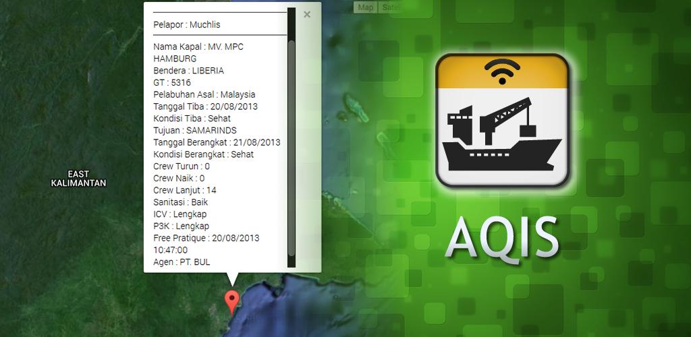Click the 'ICV : Lengkap' line
The image size is (691, 337).
[x=179, y=214]
